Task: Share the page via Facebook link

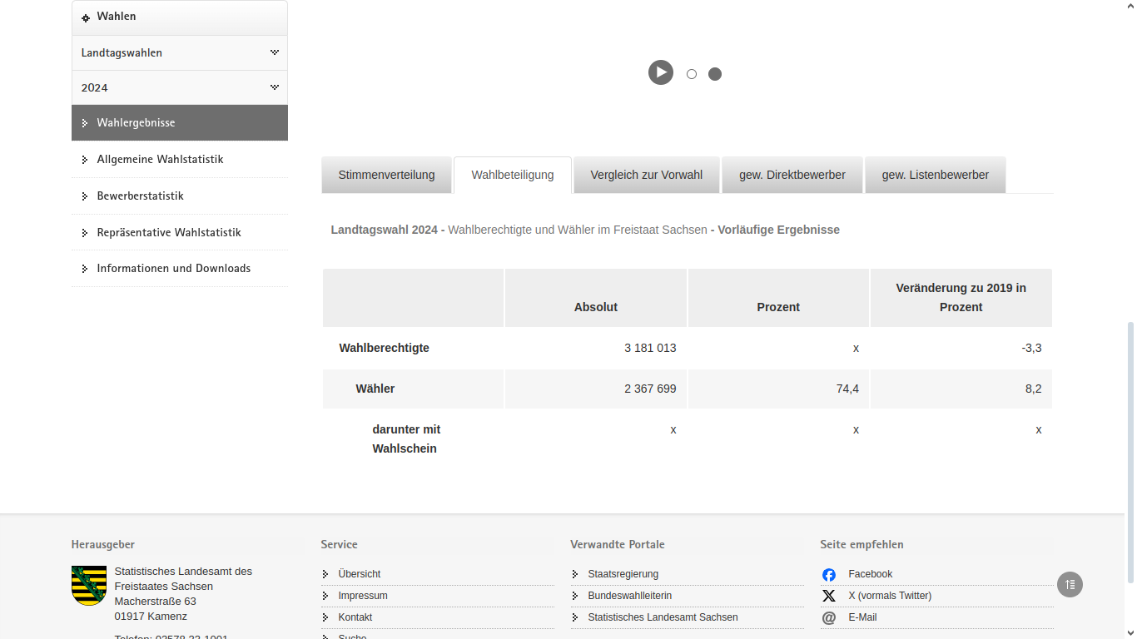Action: click(871, 574)
